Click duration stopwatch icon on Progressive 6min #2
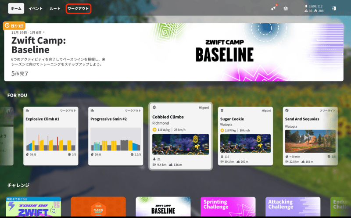The width and height of the screenshot is (351, 218). [92, 154]
